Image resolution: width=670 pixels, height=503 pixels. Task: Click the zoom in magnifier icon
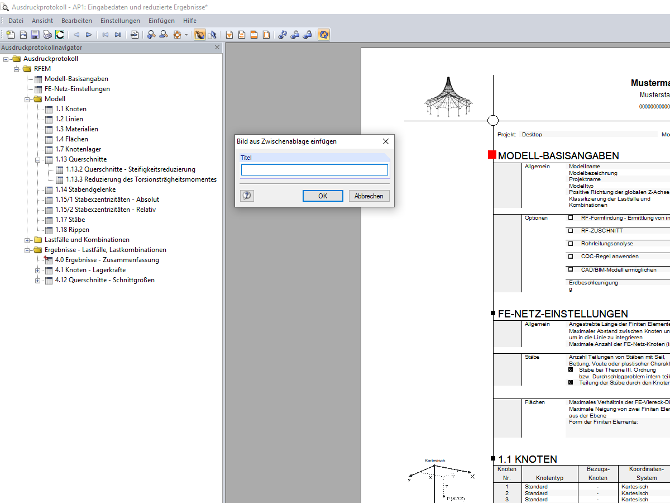click(151, 35)
